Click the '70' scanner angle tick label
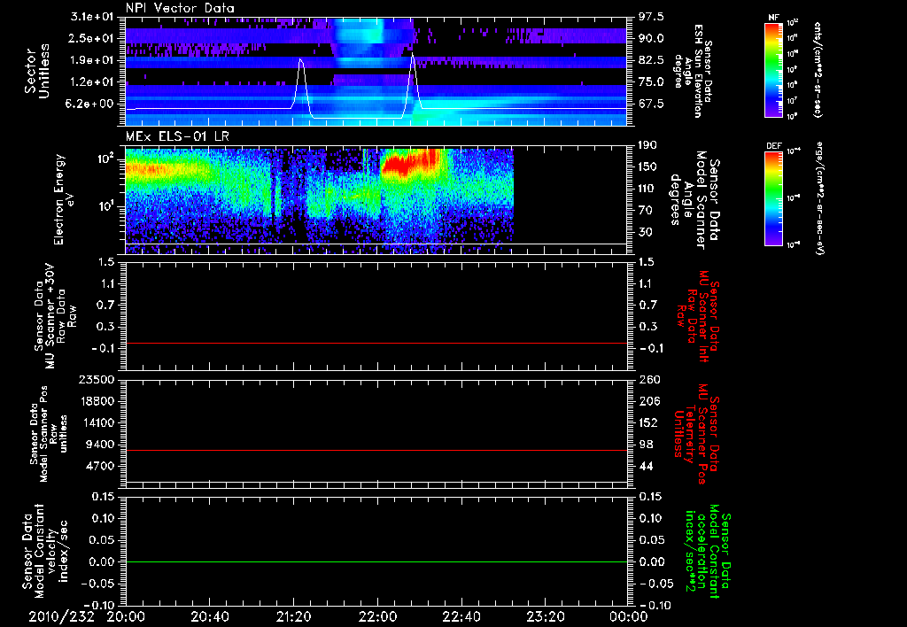Screen dimensions: 907x627 click(645, 211)
